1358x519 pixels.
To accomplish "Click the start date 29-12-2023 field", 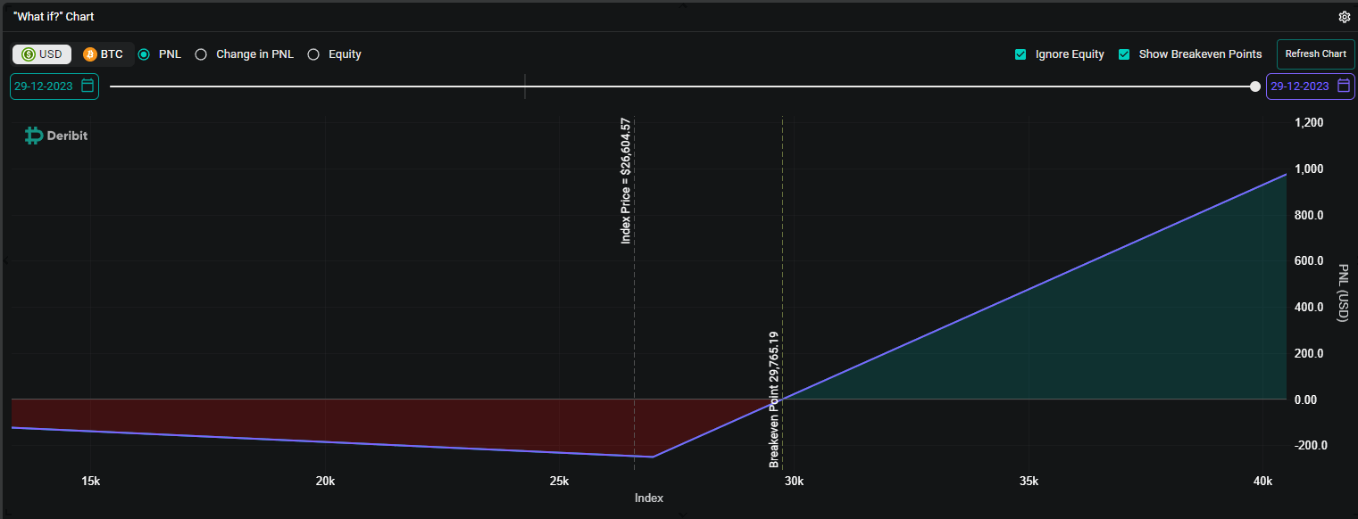I will tap(54, 86).
